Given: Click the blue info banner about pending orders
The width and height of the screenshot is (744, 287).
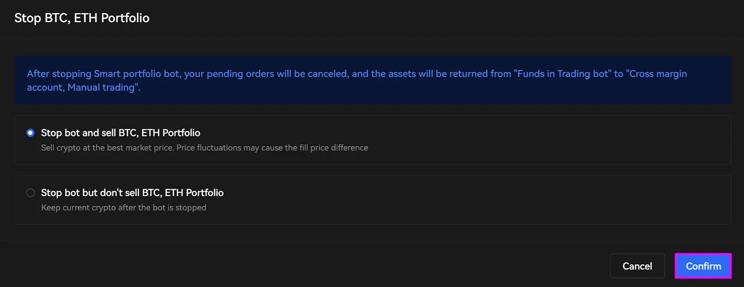Looking at the screenshot, I should [x=373, y=80].
